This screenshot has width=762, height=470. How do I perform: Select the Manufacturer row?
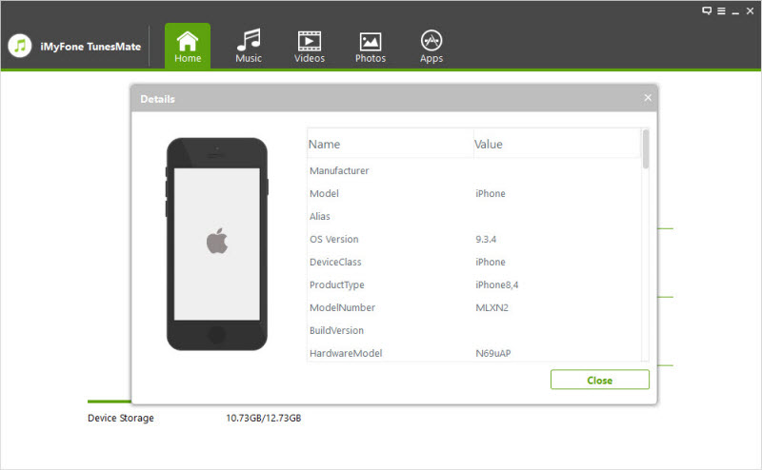pyautogui.click(x=474, y=171)
